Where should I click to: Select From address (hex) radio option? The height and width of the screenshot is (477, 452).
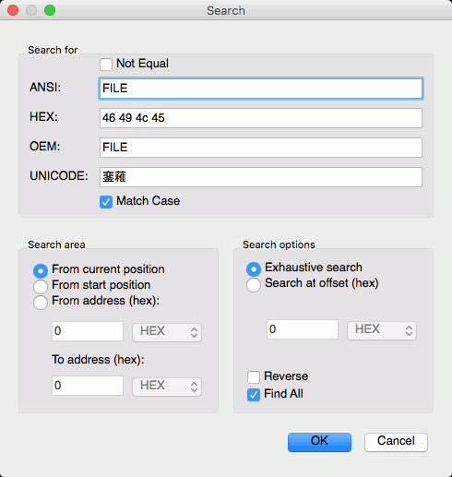tap(41, 302)
